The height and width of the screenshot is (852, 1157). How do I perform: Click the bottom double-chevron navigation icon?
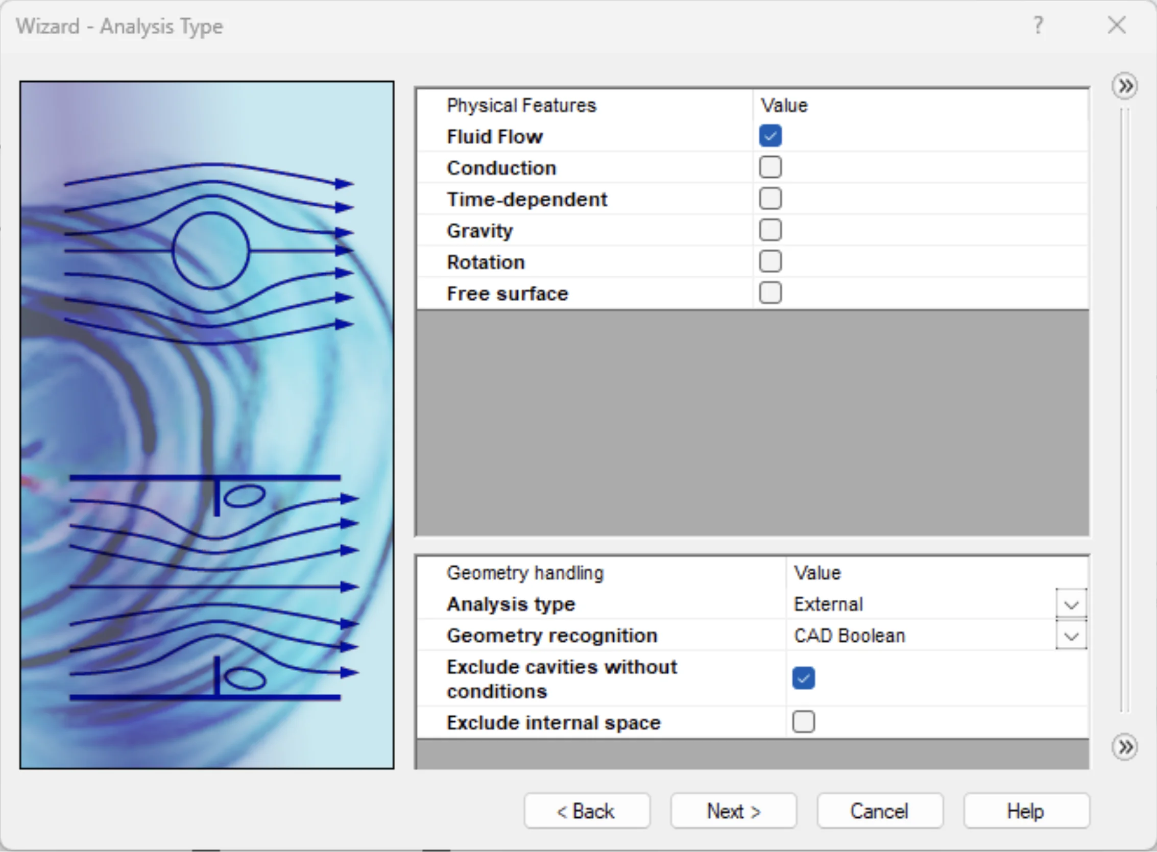coord(1124,747)
